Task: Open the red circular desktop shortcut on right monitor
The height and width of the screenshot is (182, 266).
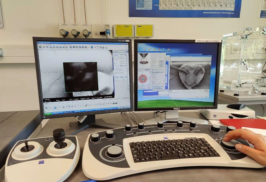Action: click(159, 50)
